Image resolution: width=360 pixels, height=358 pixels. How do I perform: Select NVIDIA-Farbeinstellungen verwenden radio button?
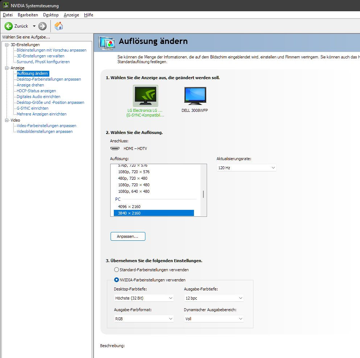point(117,280)
